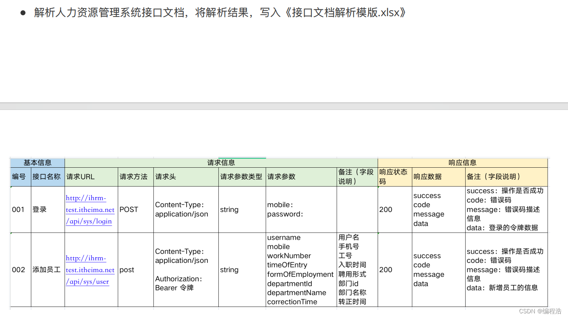Screen dimensions: 568x318
Task: Select the 添加员工 interface name cell
Action: [x=48, y=270]
